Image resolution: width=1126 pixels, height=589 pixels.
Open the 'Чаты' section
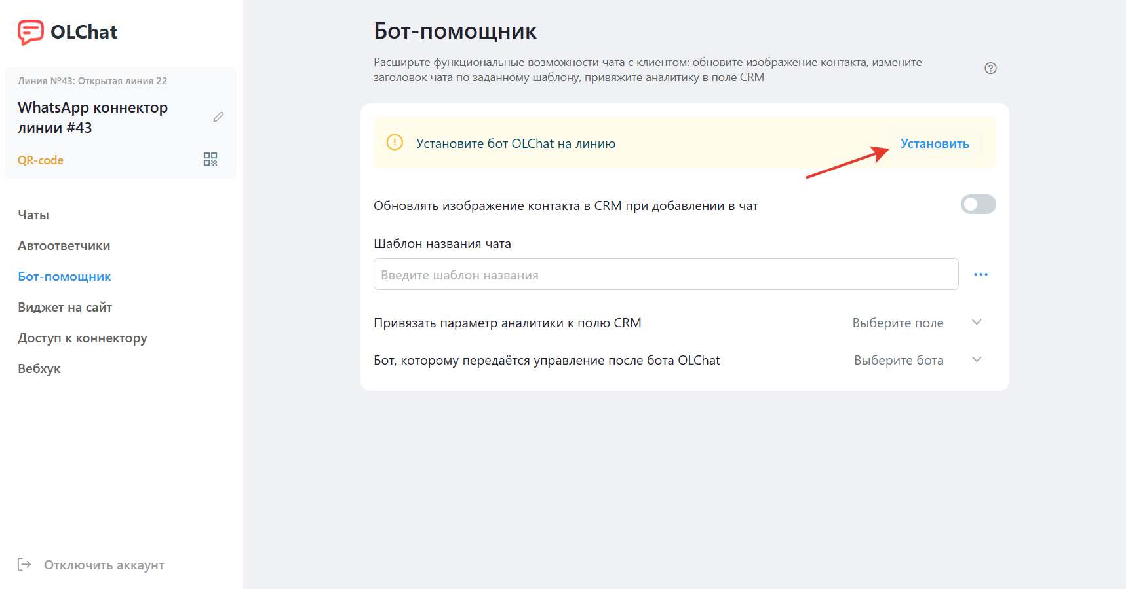(33, 215)
